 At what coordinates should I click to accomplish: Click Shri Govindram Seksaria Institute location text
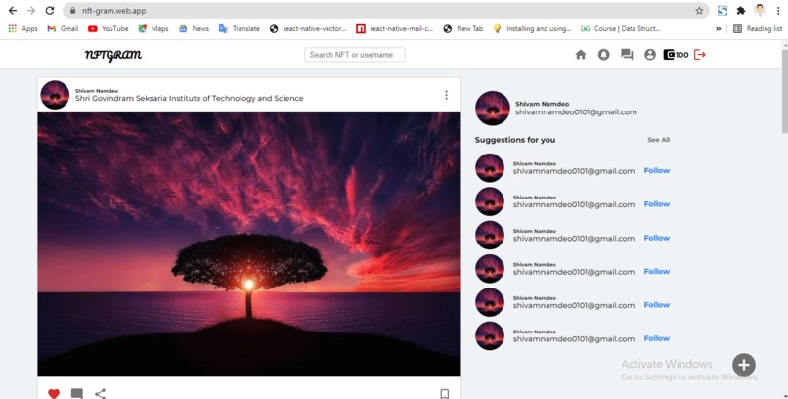click(x=189, y=98)
